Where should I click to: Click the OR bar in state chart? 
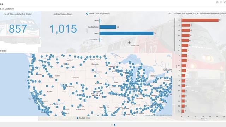[186, 30]
